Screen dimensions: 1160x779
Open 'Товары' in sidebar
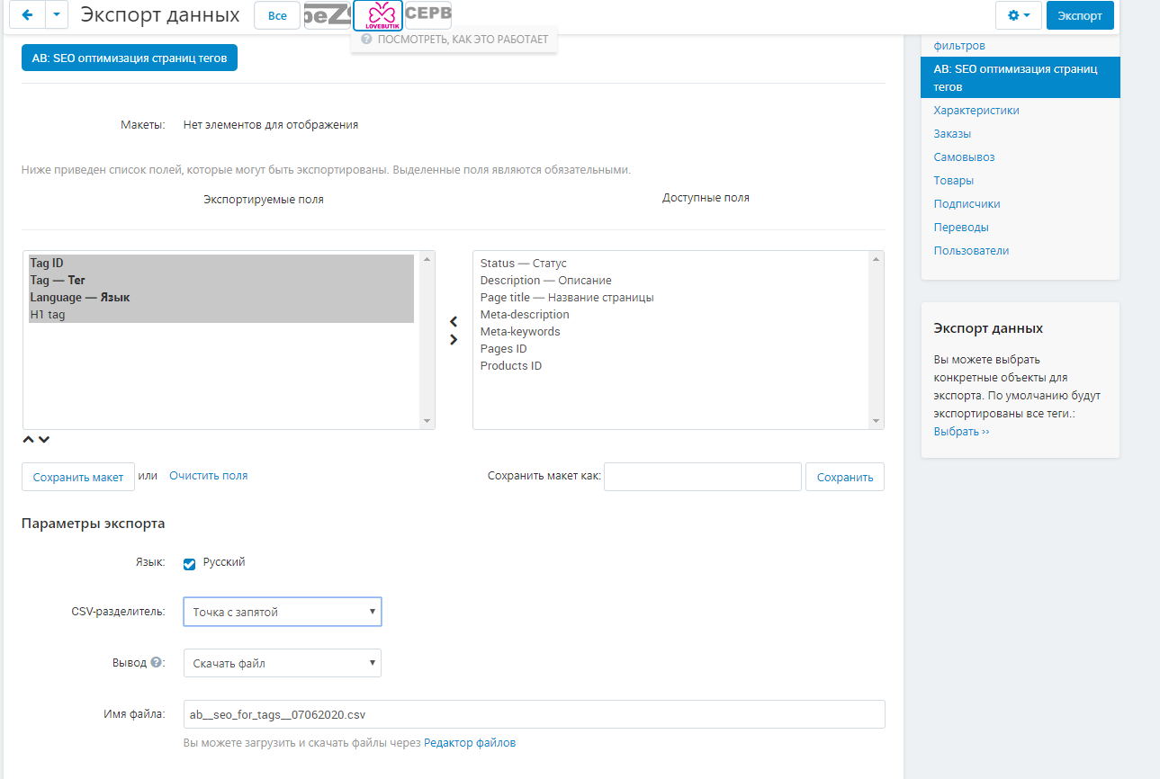954,180
